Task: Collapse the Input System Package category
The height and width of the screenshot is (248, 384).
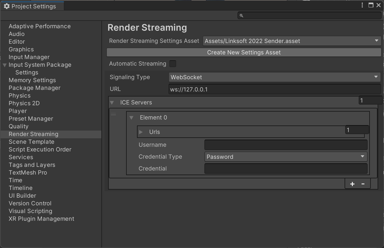Action: (x=4, y=65)
